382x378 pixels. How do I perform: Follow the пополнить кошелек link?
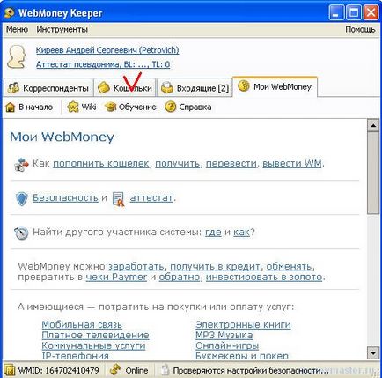tap(101, 163)
